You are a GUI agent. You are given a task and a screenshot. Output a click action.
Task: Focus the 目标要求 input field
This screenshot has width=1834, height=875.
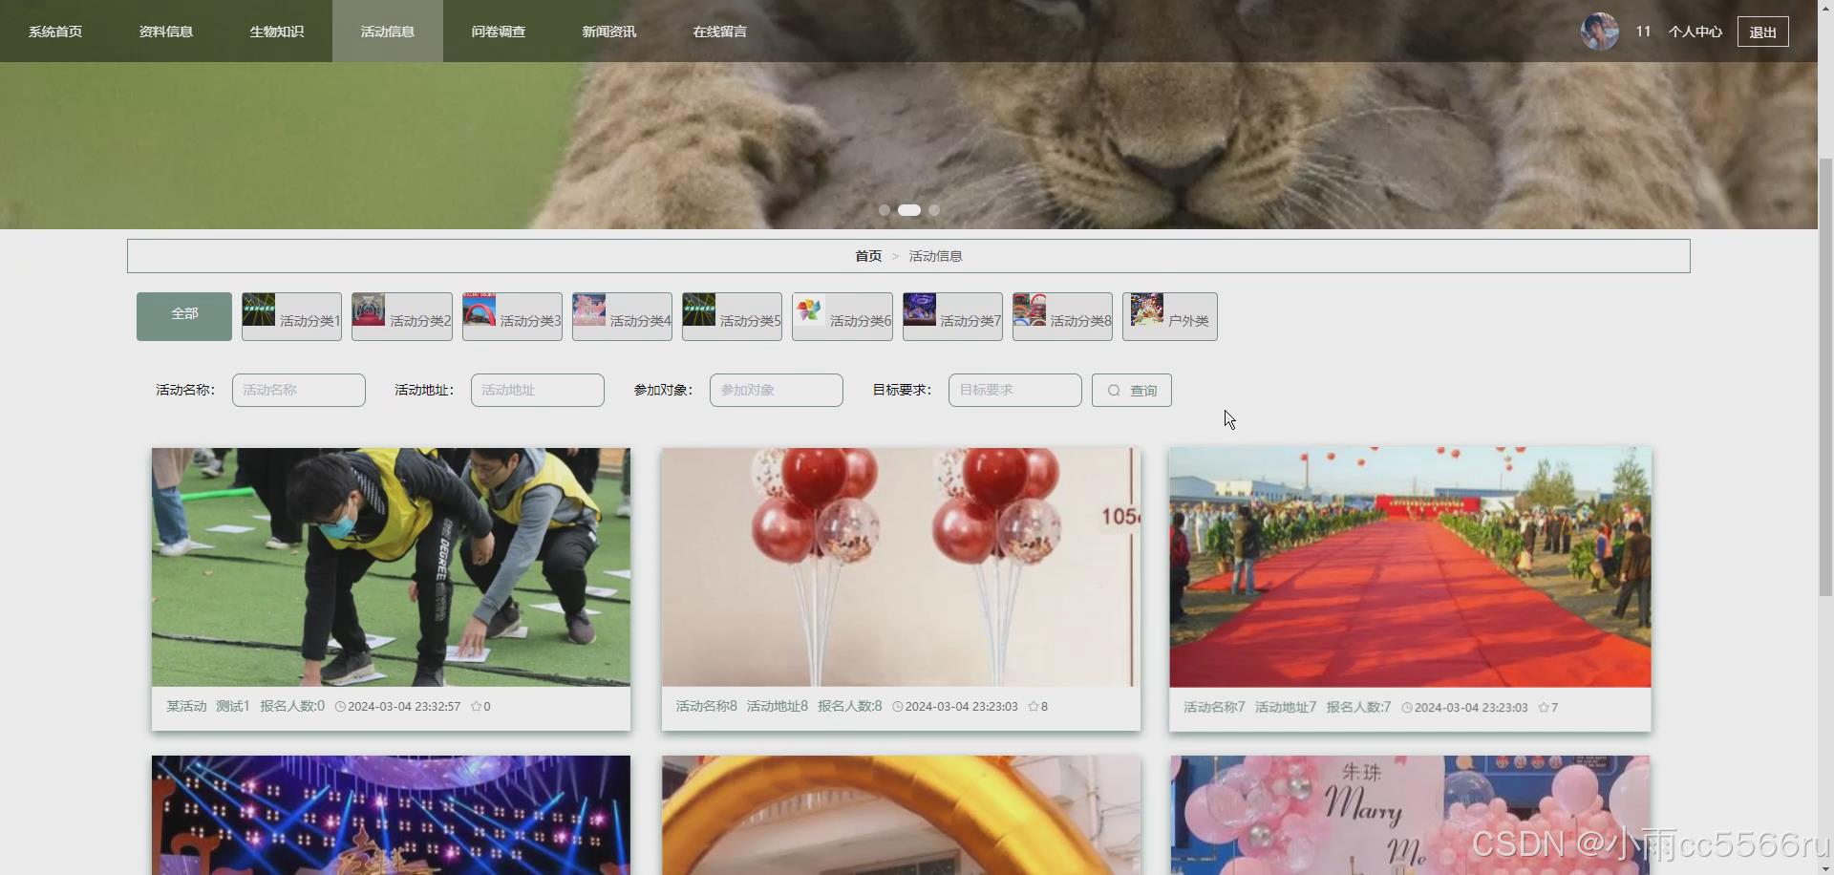point(1015,390)
